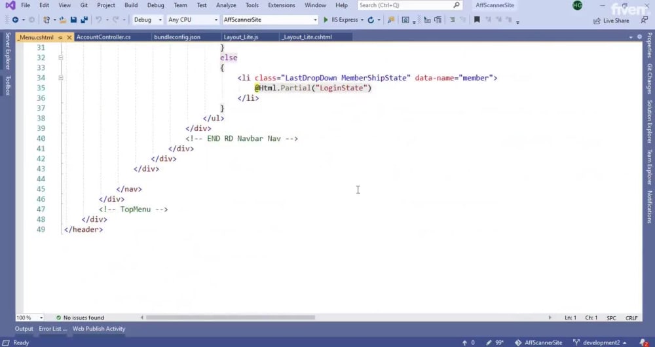Open the zoom level 100 % dropdown
This screenshot has height=347, width=655.
(29, 318)
